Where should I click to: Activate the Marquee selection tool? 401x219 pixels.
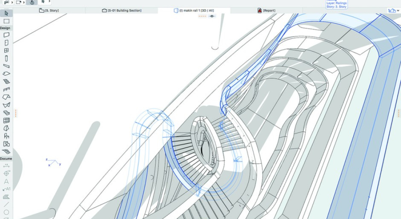(6, 21)
